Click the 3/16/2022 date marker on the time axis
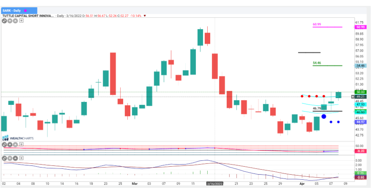This screenshot has height=195, width=372. coord(214,184)
